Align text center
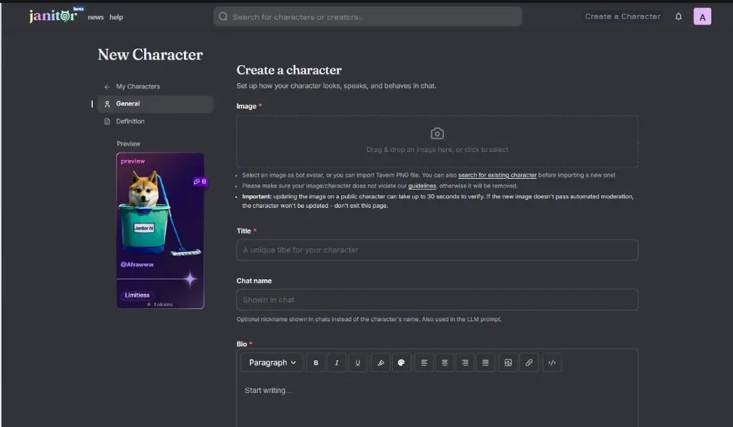The image size is (733, 427). click(x=445, y=363)
